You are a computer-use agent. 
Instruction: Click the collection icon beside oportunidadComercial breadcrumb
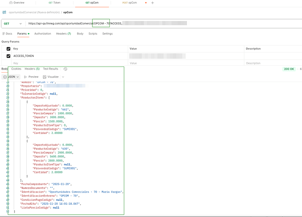pos(4,12)
